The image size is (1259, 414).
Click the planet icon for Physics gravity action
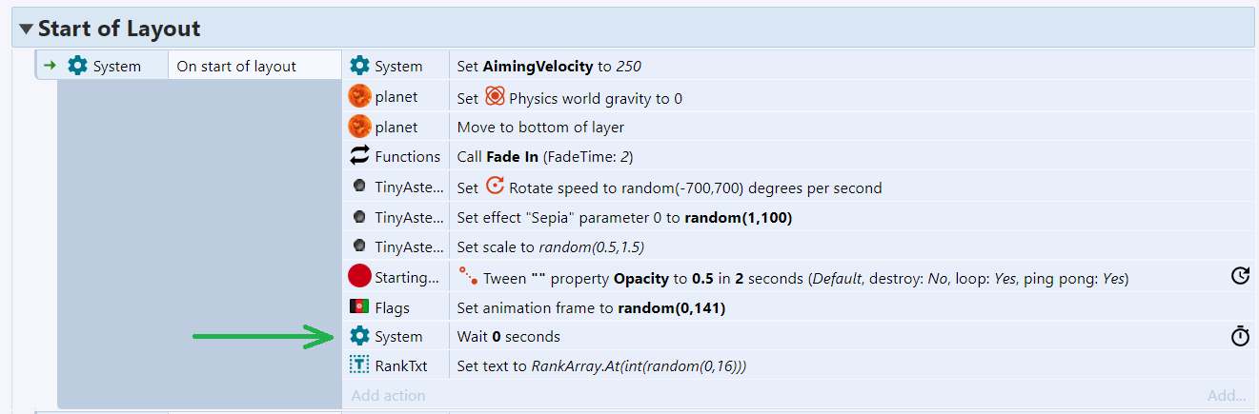(x=359, y=97)
